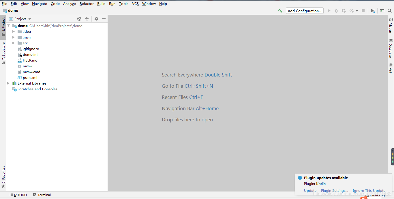394x199 pixels.
Task: Click the info icon in plugin notification
Action: coord(300,178)
